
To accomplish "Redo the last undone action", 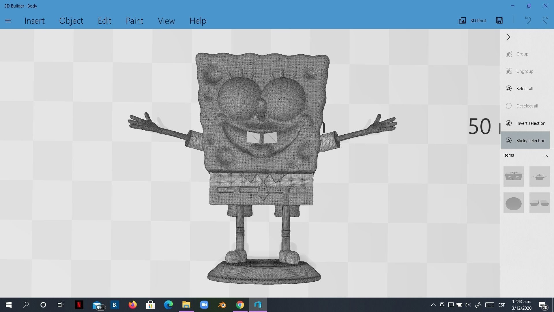I will click(545, 20).
